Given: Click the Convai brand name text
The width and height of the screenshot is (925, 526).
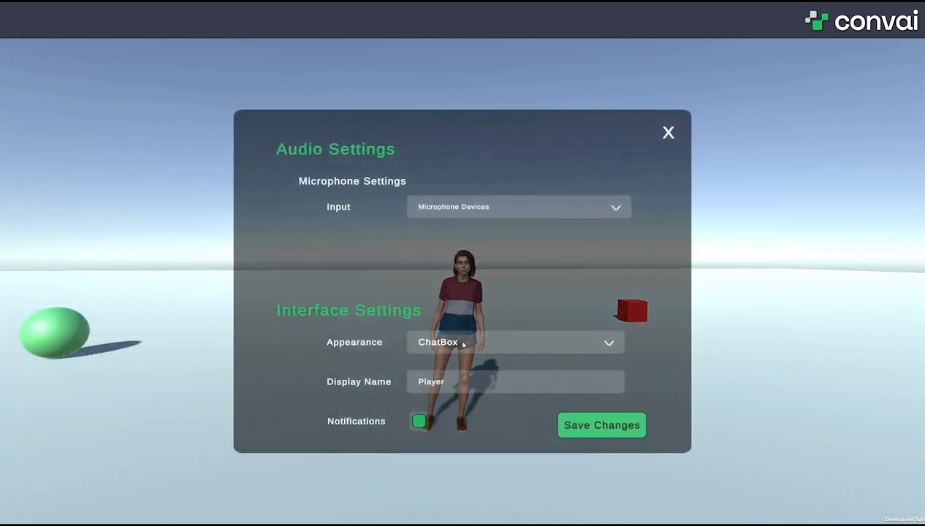Looking at the screenshot, I should coord(875,21).
